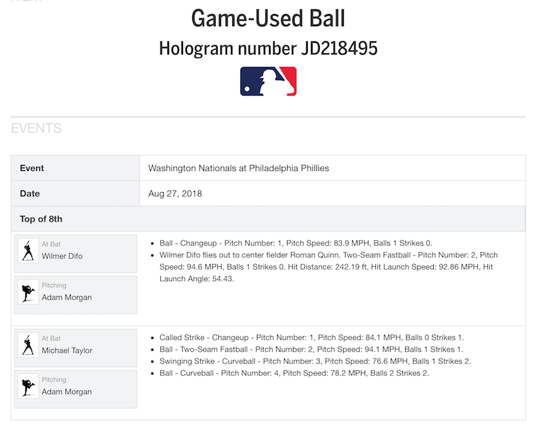
Task: Click the 78.2 MPH curveball ball entry
Action: click(x=294, y=373)
